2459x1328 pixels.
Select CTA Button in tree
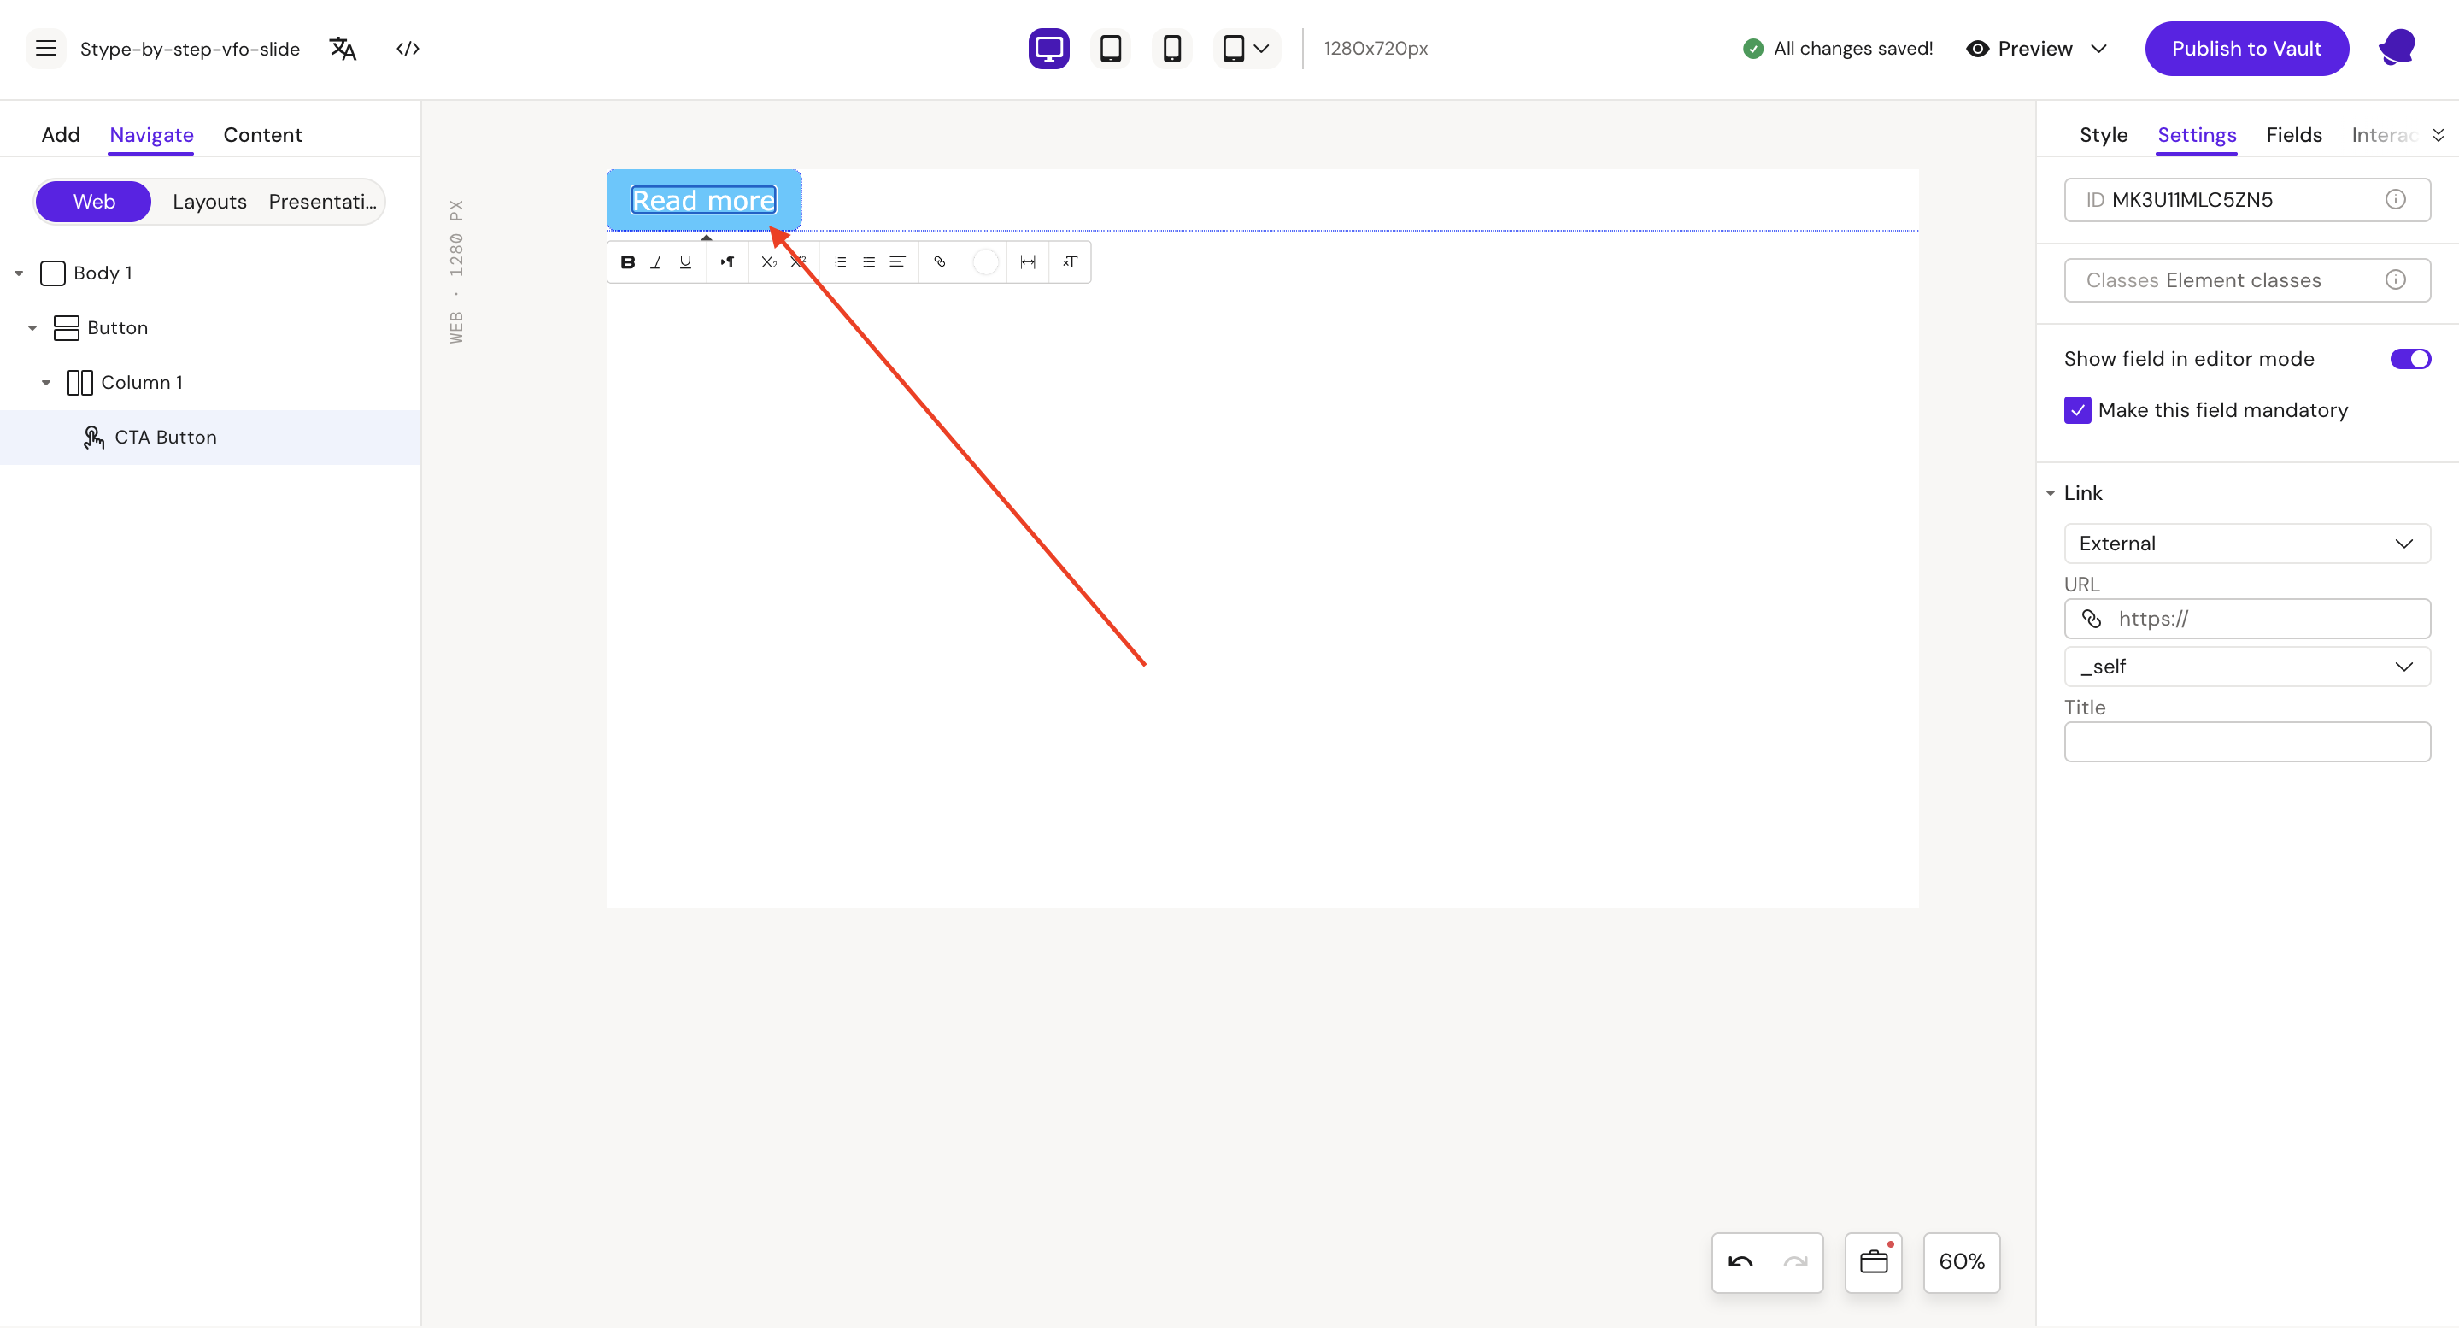coord(209,437)
